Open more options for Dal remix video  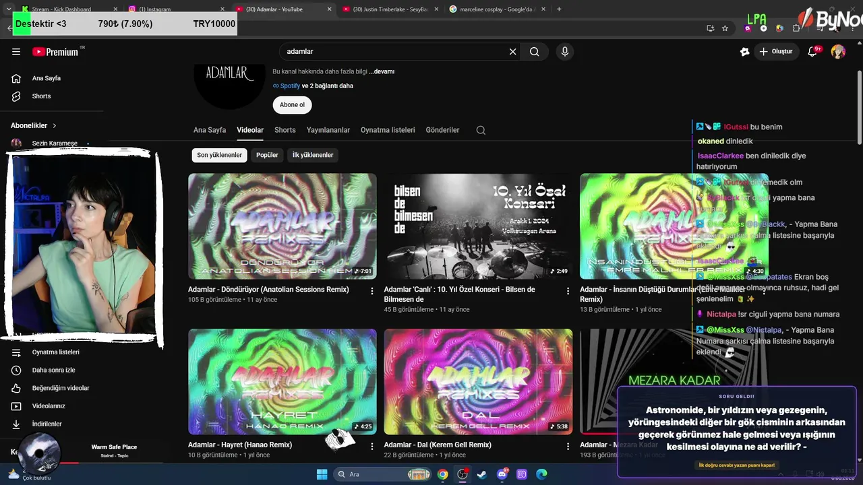click(x=568, y=447)
